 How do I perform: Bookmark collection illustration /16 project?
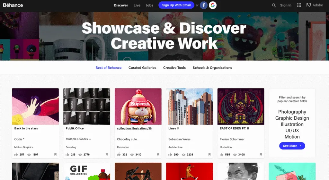coord(158,154)
